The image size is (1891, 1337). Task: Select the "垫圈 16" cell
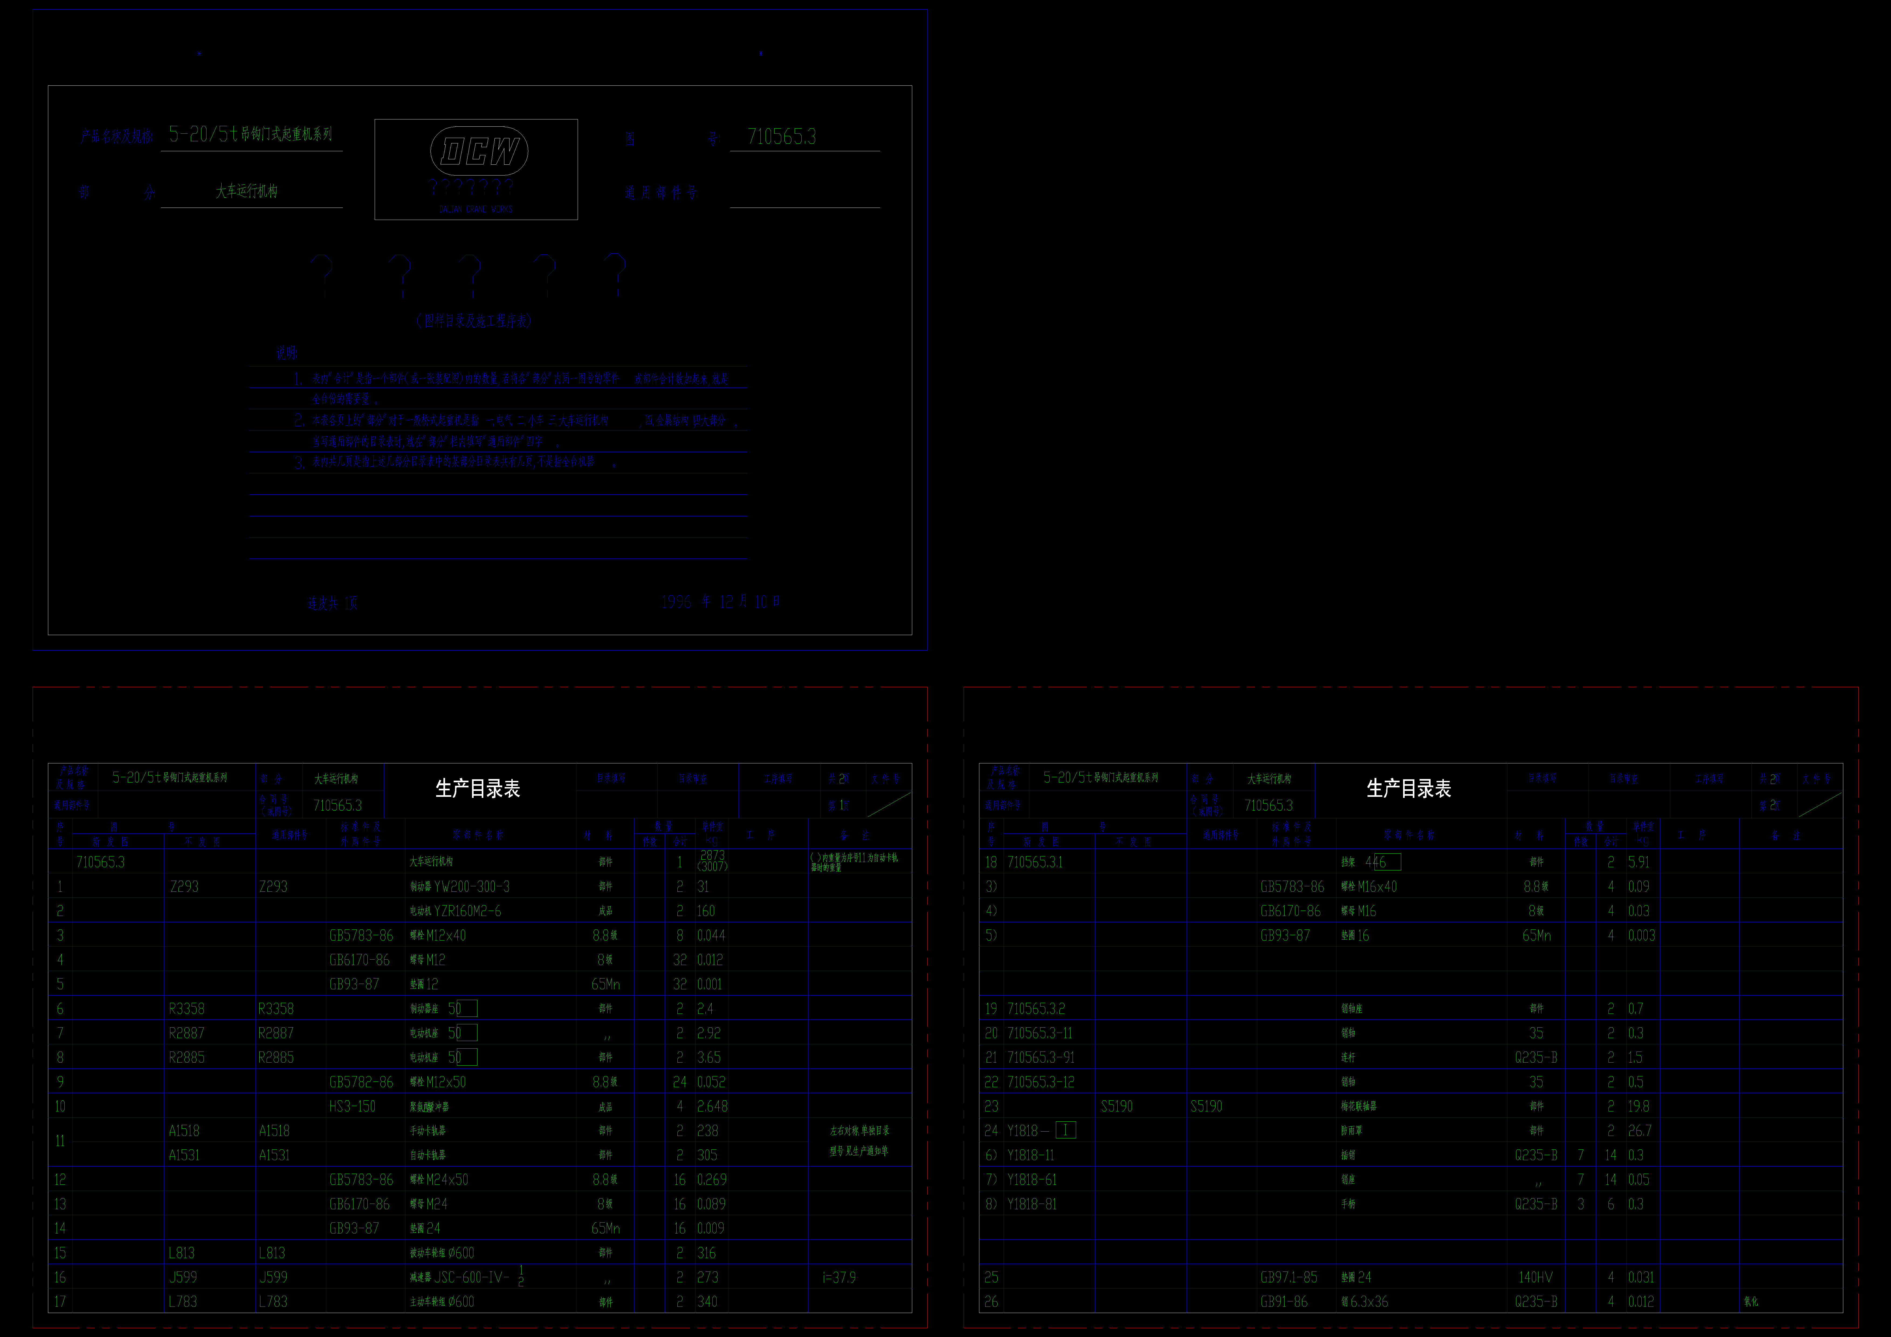pos(1355,936)
